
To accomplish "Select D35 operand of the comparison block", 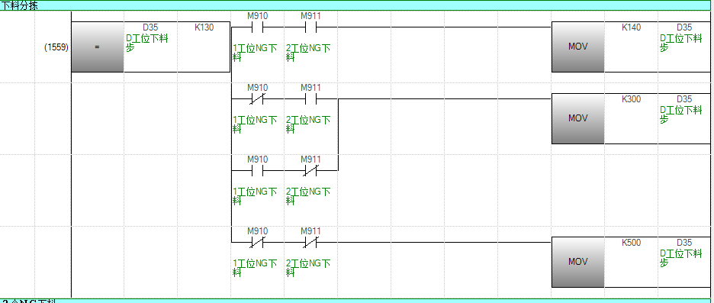I will click(x=150, y=27).
